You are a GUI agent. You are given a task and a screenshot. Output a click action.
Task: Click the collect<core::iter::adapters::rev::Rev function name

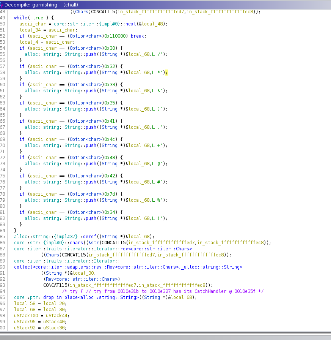coord(128,267)
